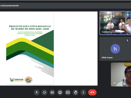Select the hilda luque participant tile
This screenshot has height=98, width=131.
pos(115,49)
